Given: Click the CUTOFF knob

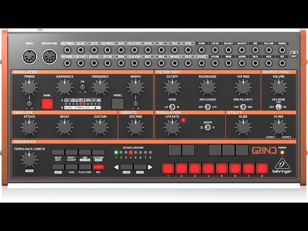Looking at the screenshot, I should point(172,87).
